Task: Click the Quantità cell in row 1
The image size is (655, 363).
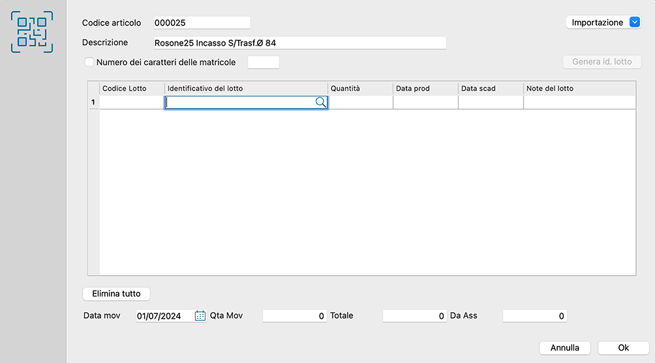Action: pyautogui.click(x=360, y=102)
